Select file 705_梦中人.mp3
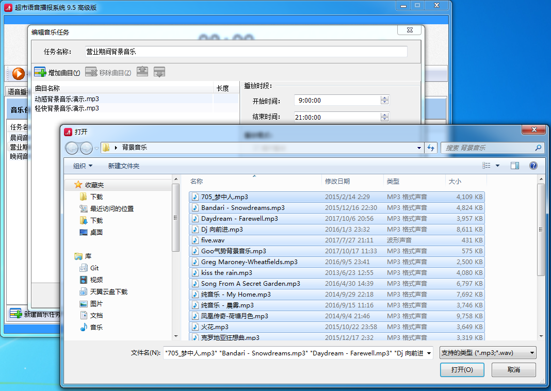Viewport: 551px width, 391px height. 337,197
